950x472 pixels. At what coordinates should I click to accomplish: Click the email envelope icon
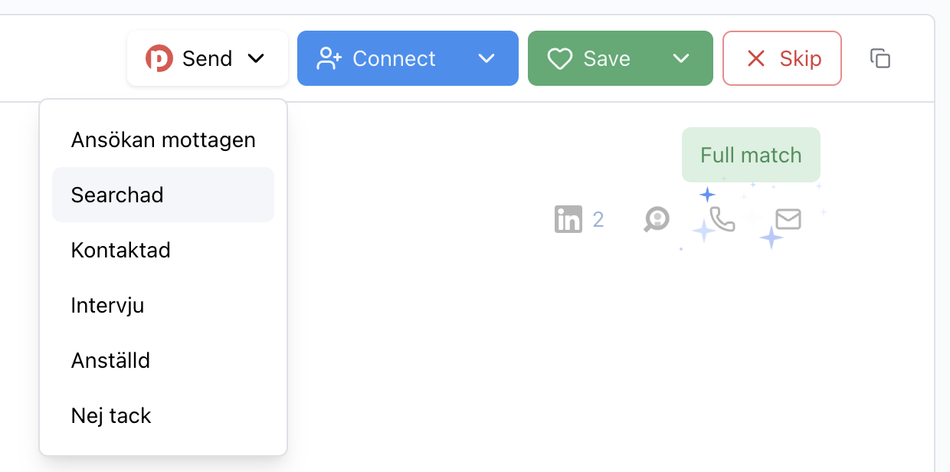[788, 220]
